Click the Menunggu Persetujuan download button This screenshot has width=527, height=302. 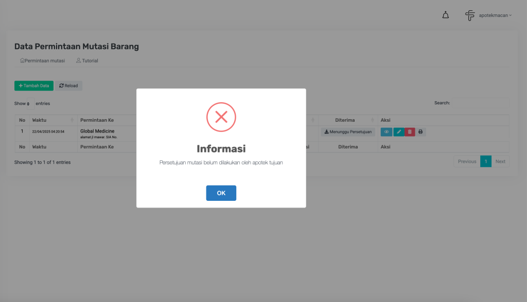[x=348, y=132]
